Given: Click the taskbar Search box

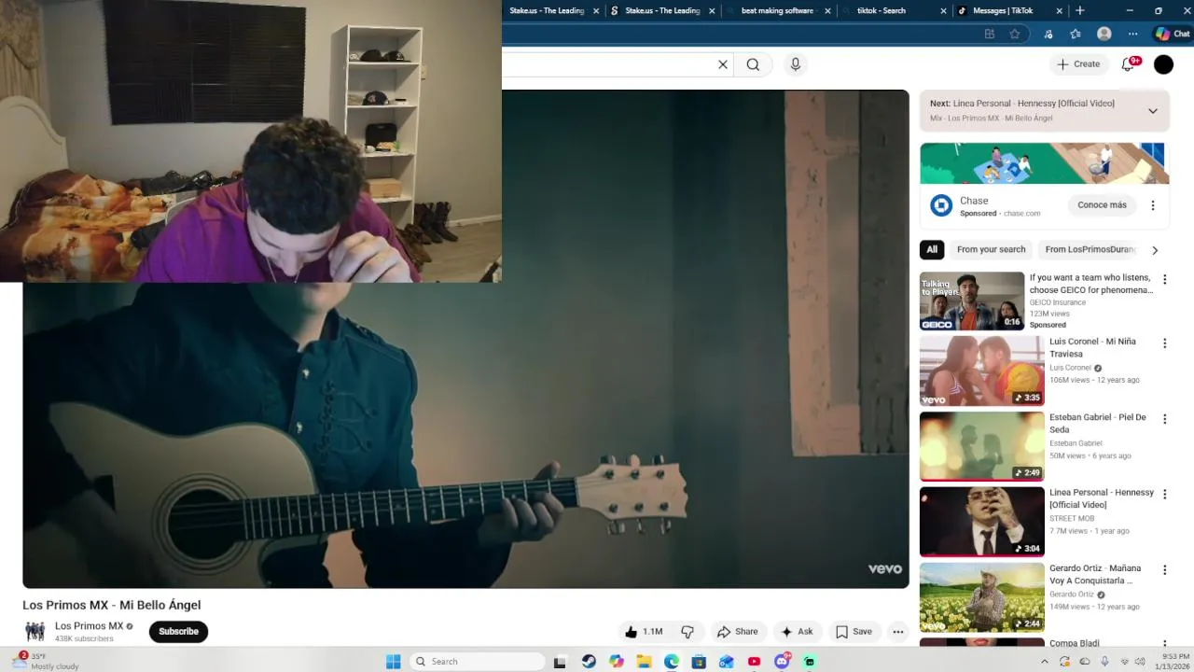Looking at the screenshot, I should click(477, 662).
